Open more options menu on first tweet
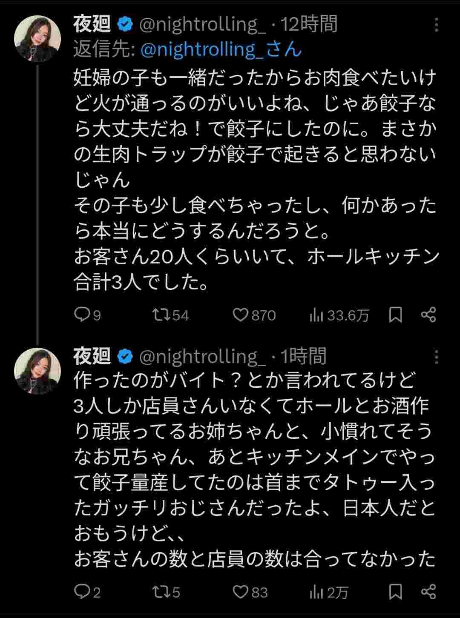Image resolution: width=460 pixels, height=618 pixels. click(x=436, y=26)
